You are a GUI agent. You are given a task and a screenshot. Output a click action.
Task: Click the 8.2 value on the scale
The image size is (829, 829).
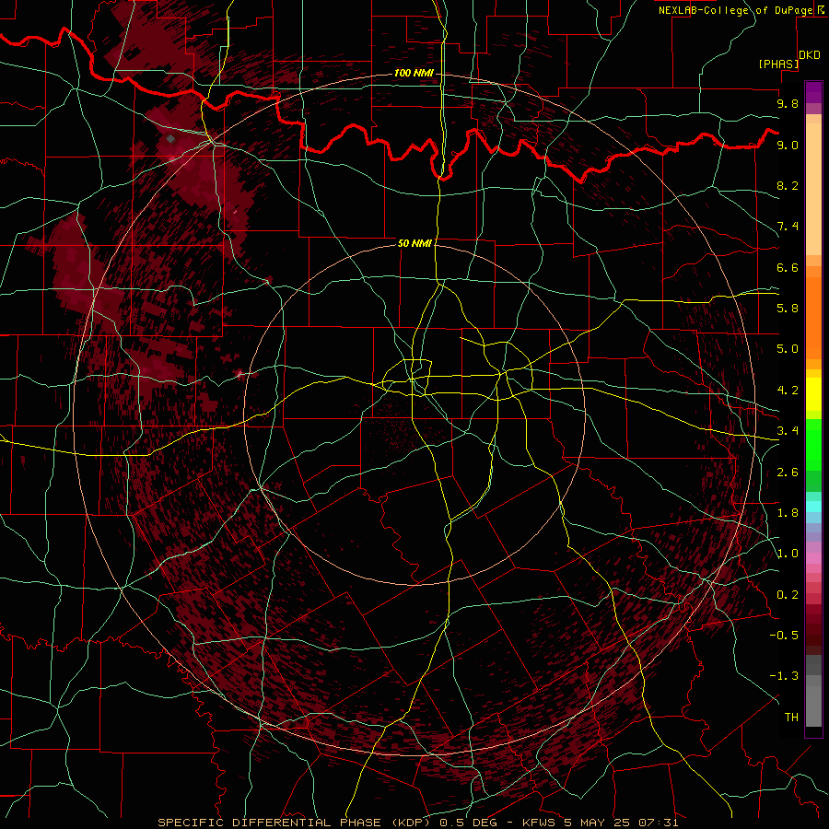click(x=788, y=185)
